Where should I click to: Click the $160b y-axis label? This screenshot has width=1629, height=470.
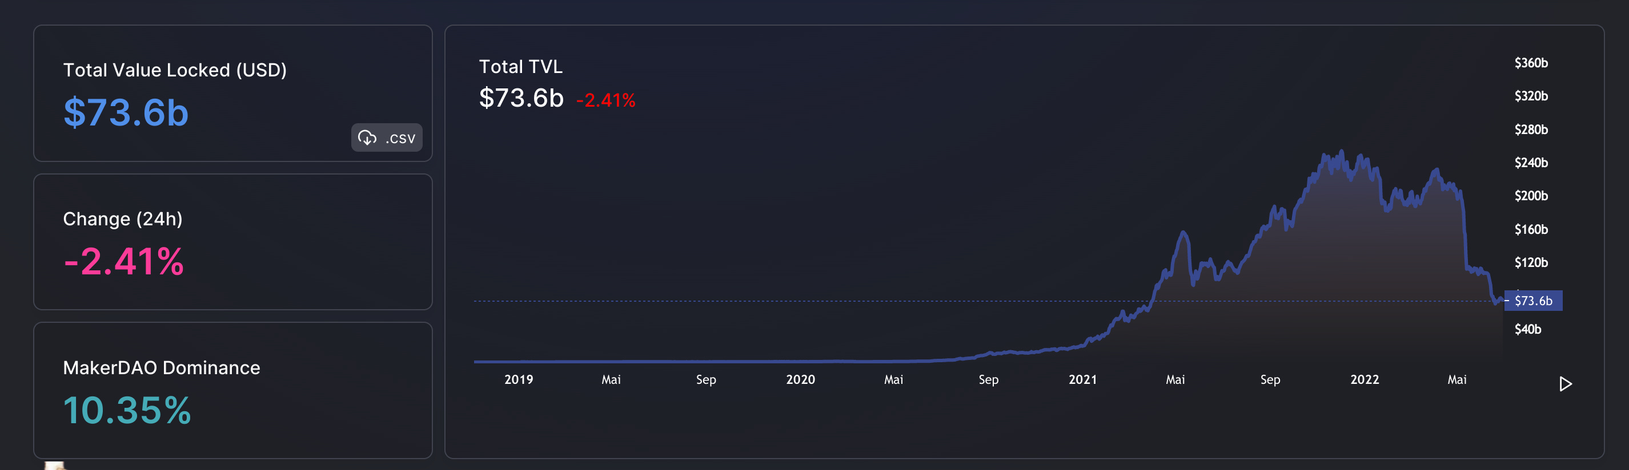click(1531, 229)
